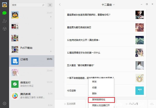Switch to the green Chats bubble icon
This screenshot has height=108, width=156.
click(x=4, y=13)
